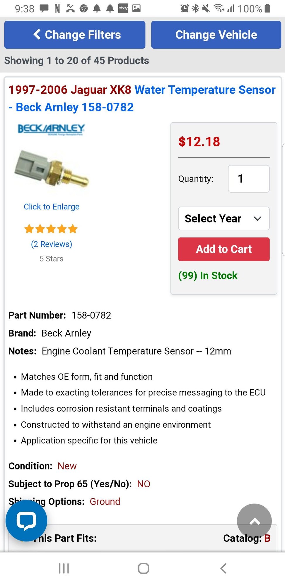Open the 2 Reviews link
The image size is (285, 585).
(52, 244)
